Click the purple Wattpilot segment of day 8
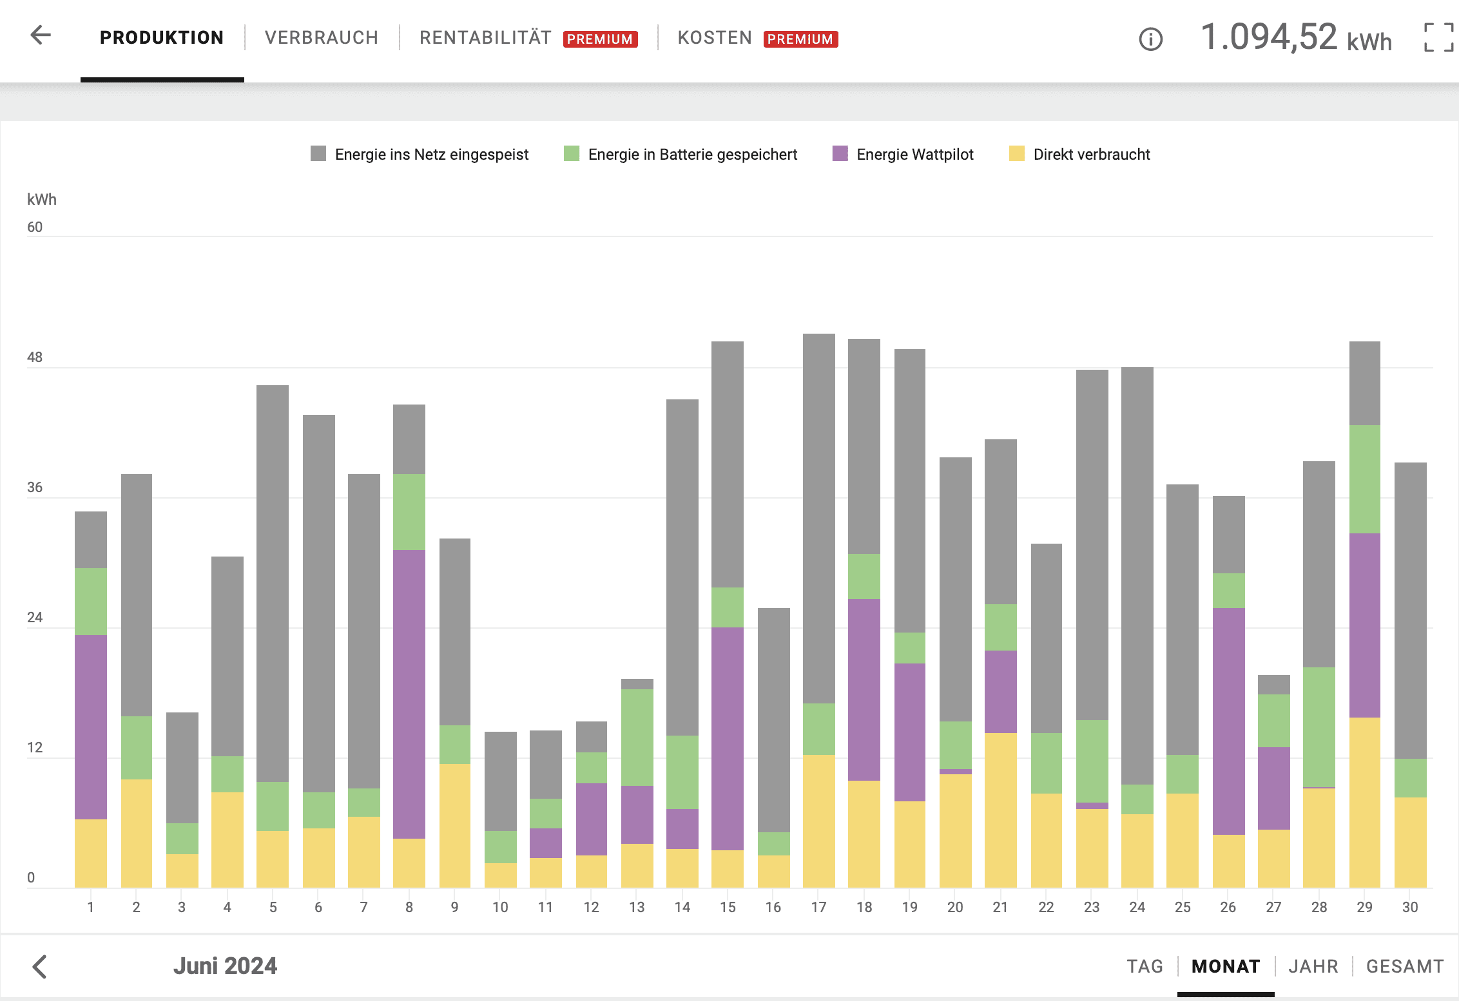 tap(409, 694)
